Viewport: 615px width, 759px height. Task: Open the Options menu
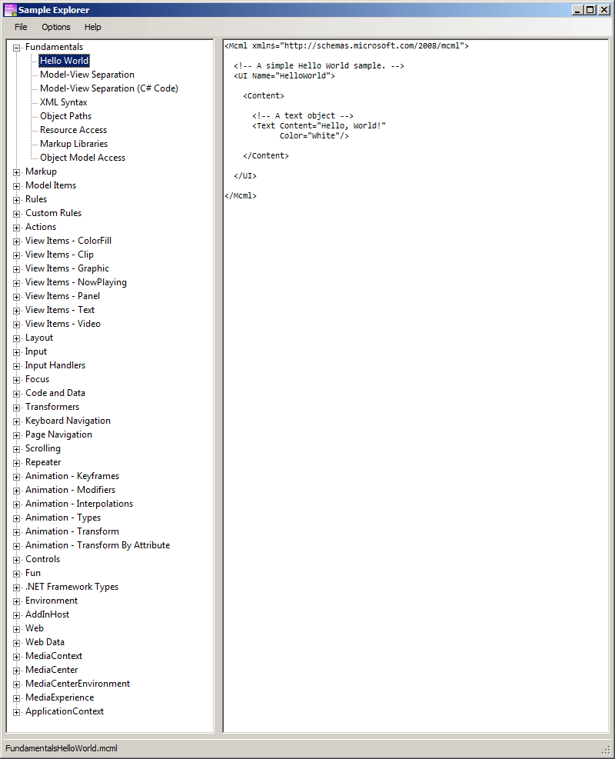pos(55,27)
